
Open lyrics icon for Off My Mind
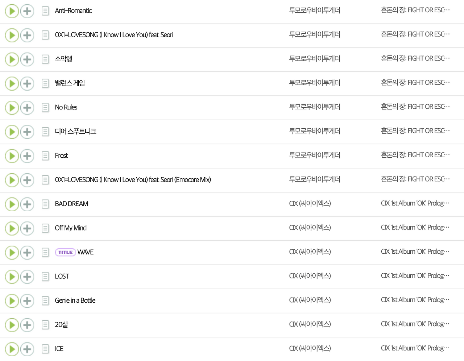pos(45,228)
